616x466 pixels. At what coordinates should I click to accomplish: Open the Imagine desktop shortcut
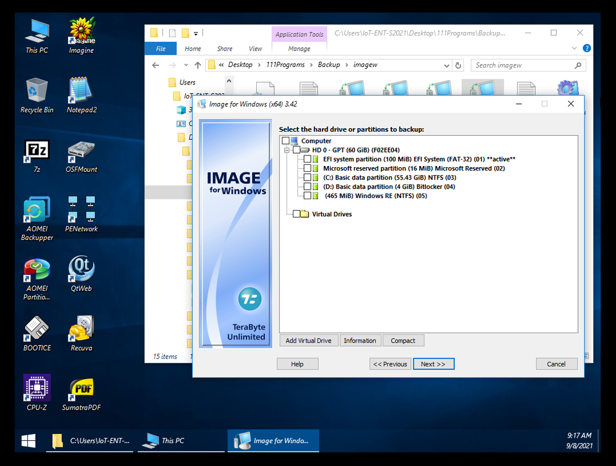point(82,36)
